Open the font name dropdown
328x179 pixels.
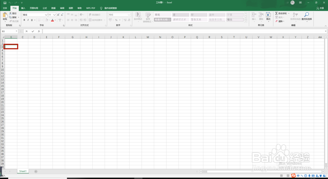pyautogui.click(x=46, y=15)
